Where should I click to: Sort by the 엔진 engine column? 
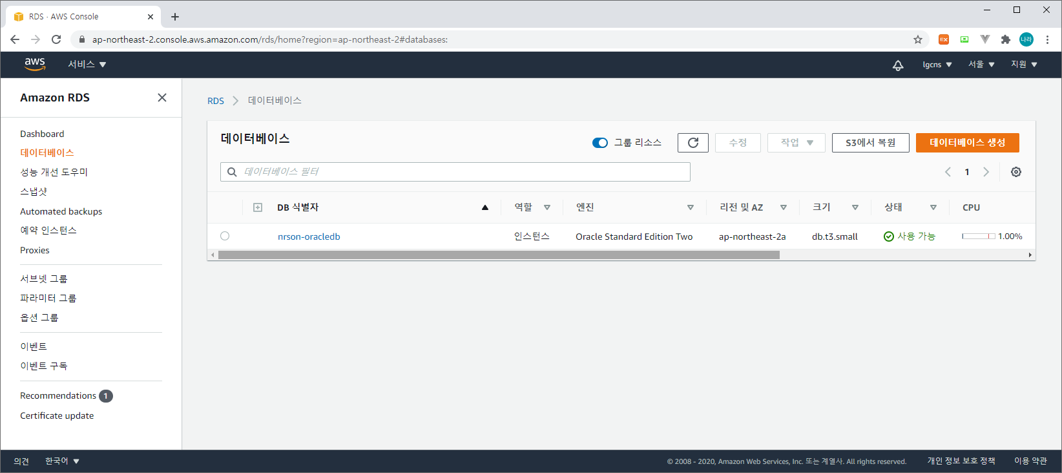[691, 207]
